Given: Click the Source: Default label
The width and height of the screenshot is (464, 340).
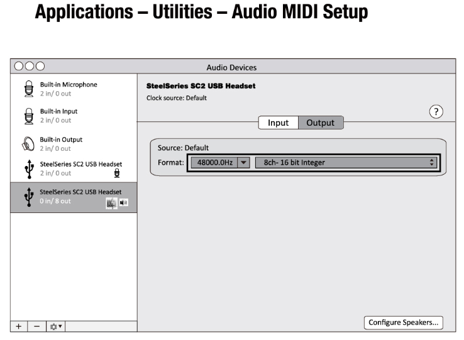Looking at the screenshot, I should (183, 148).
